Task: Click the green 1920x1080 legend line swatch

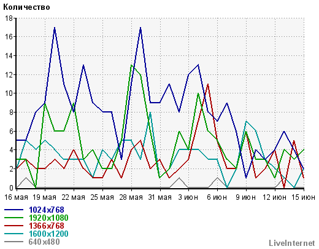Action: pyautogui.click(x=13, y=218)
